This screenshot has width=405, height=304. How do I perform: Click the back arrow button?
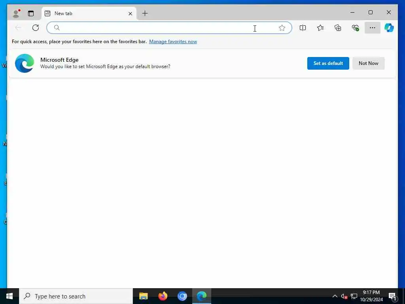click(x=18, y=28)
